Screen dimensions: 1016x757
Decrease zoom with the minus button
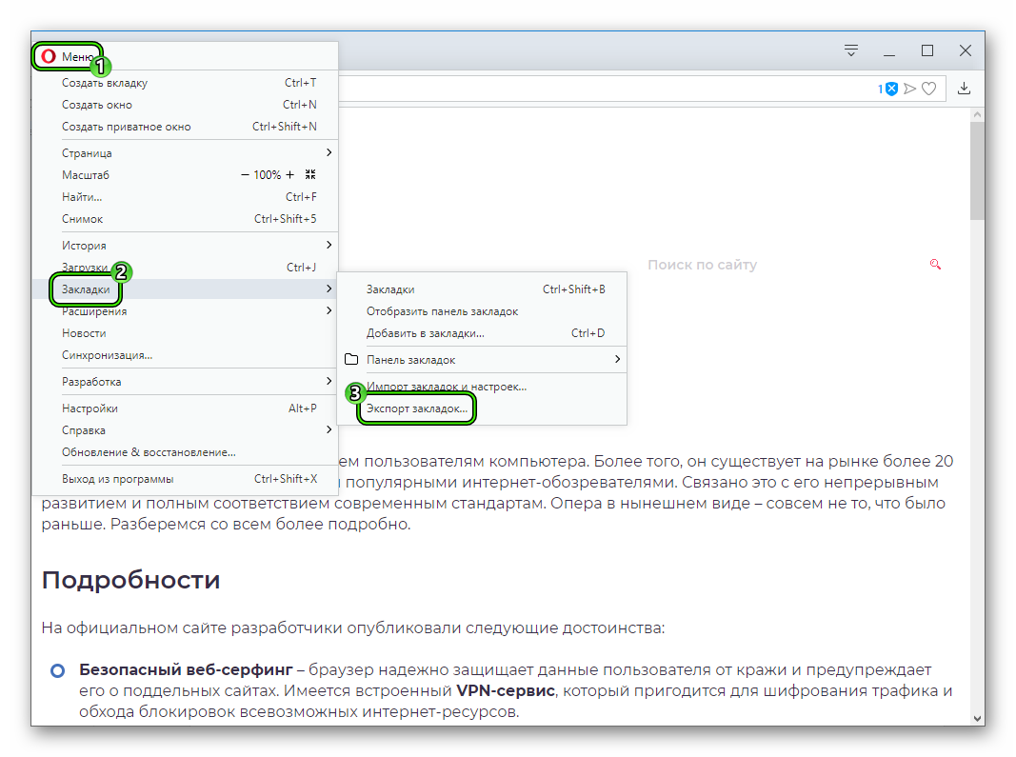pos(246,175)
